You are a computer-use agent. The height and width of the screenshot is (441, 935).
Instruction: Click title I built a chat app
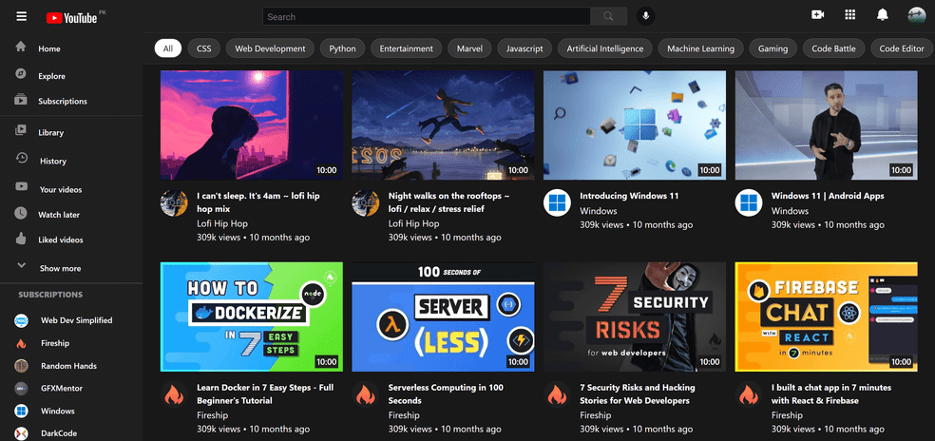click(x=831, y=393)
